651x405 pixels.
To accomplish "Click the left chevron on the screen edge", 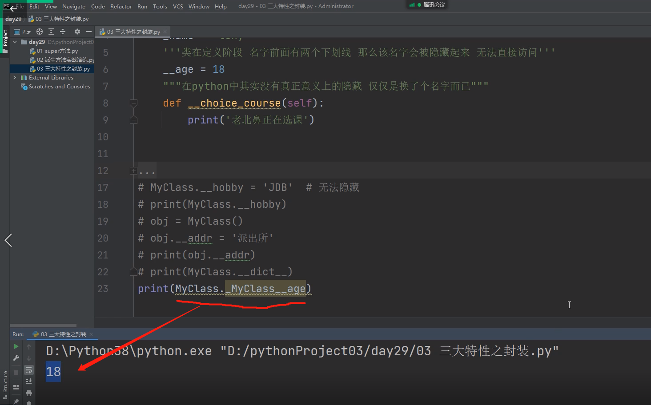I will point(8,240).
